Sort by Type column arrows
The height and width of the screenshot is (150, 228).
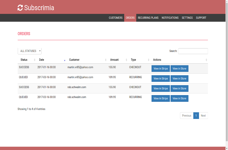pos(149,60)
